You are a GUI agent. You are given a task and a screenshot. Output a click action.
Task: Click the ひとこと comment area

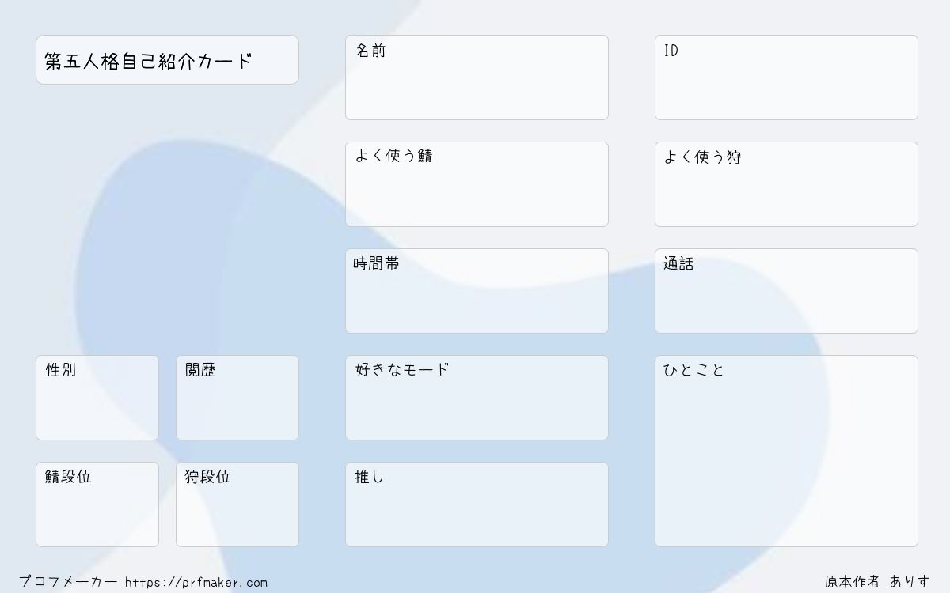[786, 451]
